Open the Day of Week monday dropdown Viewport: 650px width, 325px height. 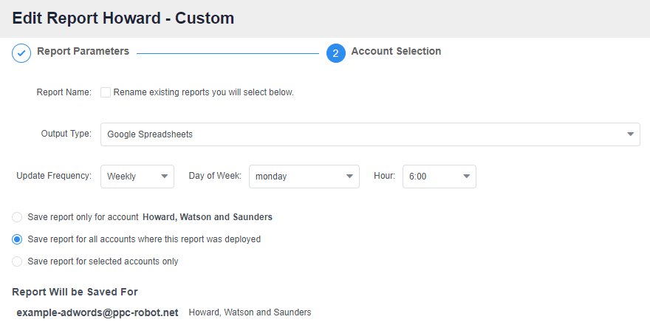point(304,177)
